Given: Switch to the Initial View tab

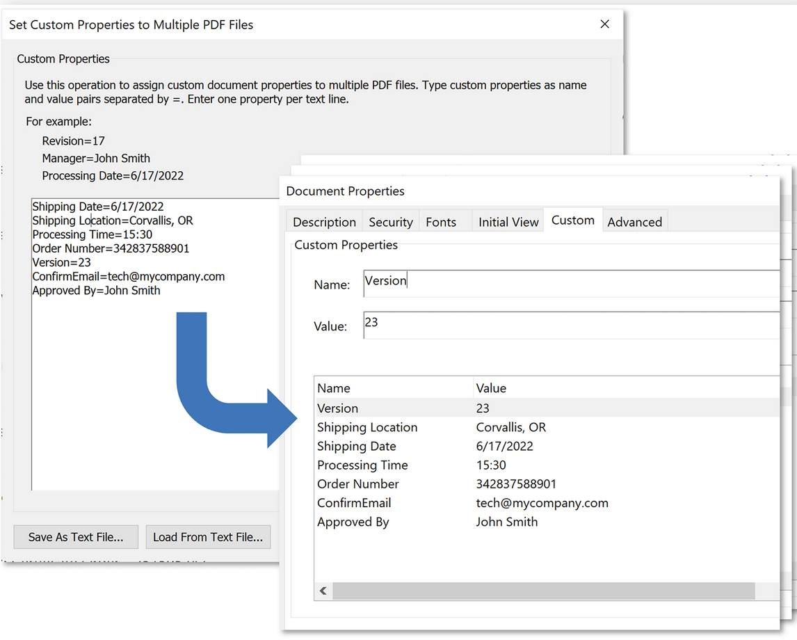Looking at the screenshot, I should point(508,222).
